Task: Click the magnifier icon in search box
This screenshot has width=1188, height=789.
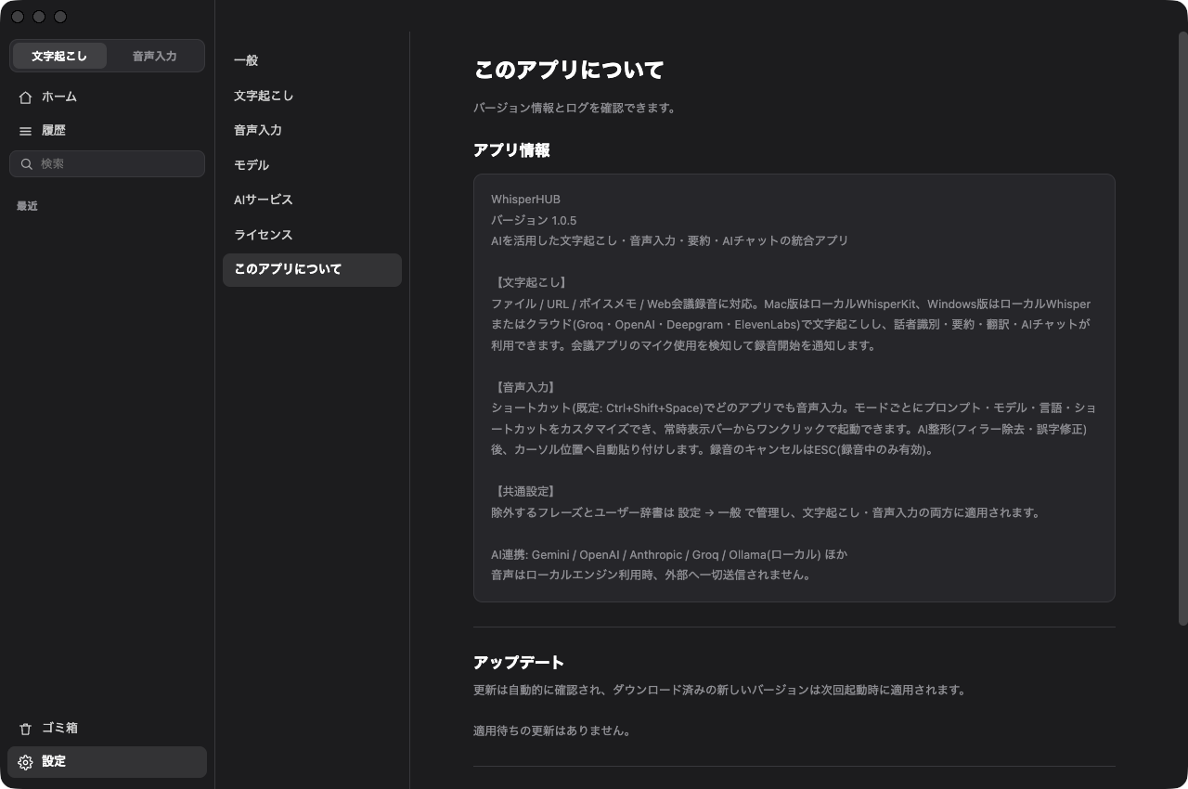Action: pyautogui.click(x=27, y=163)
